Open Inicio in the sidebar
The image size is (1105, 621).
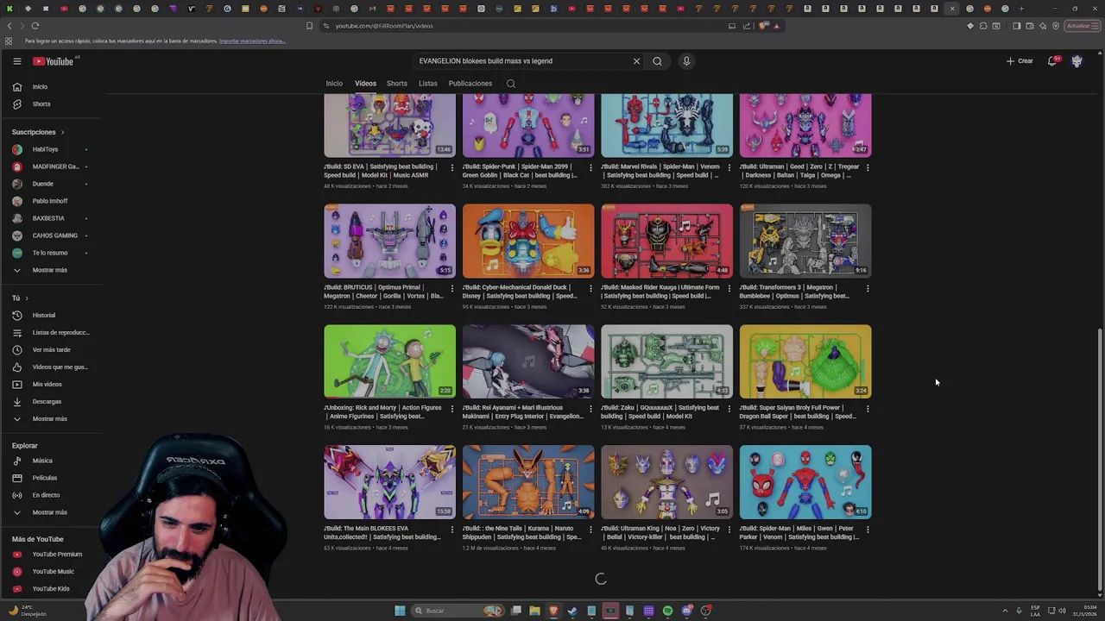(52, 86)
